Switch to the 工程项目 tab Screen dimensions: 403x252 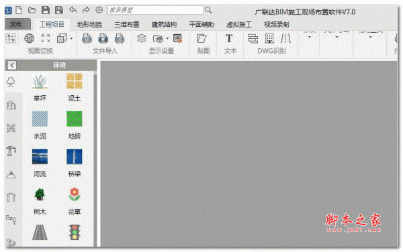(x=52, y=25)
